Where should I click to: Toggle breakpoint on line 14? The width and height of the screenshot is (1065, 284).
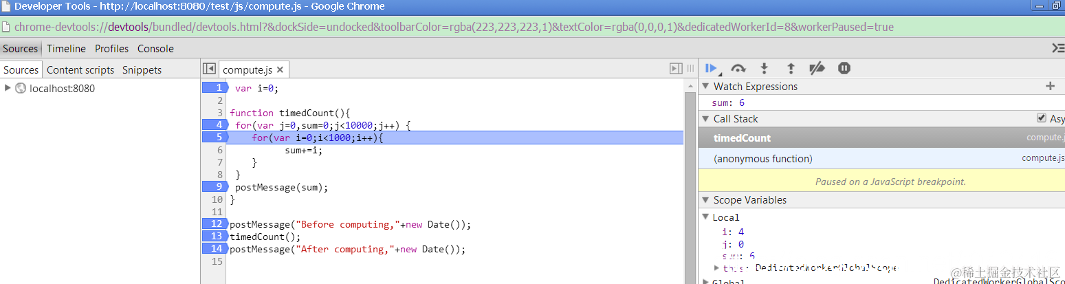[x=215, y=248]
